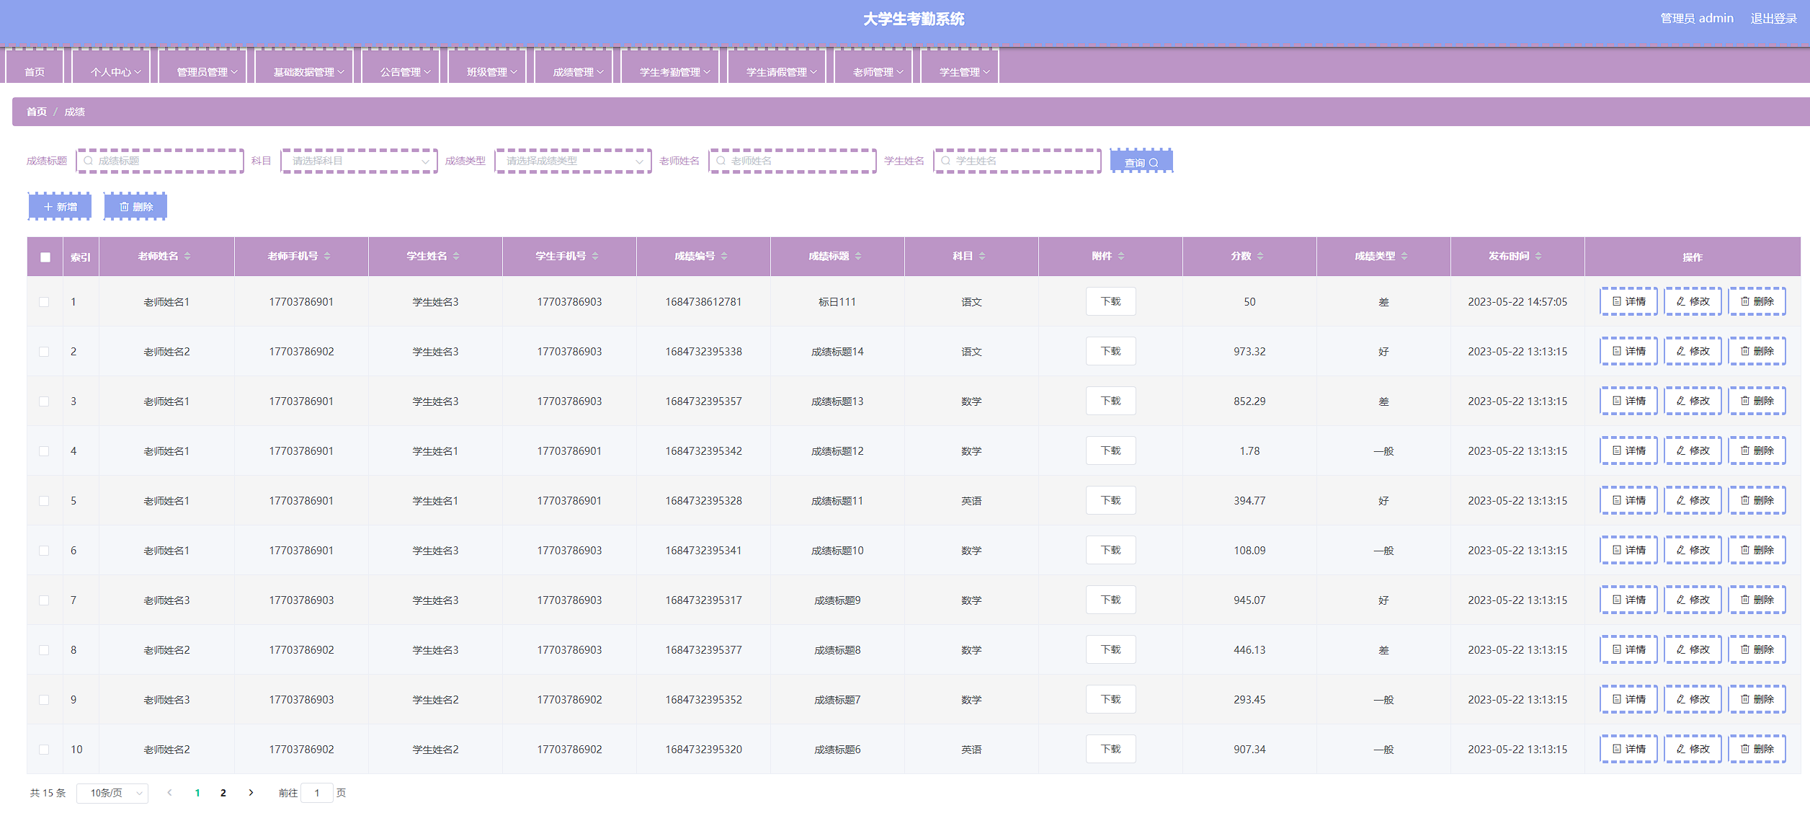Select row 10 checkbox
The image size is (1810, 826).
(45, 750)
